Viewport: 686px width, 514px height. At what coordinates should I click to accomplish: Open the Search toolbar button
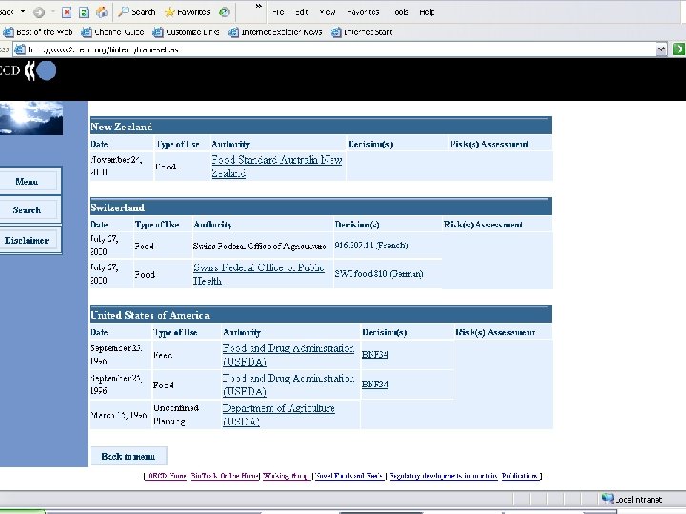point(137,12)
